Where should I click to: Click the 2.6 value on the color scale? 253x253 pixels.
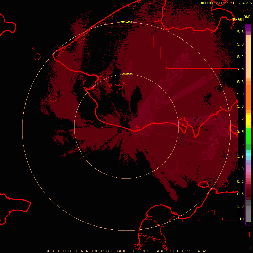240,144
